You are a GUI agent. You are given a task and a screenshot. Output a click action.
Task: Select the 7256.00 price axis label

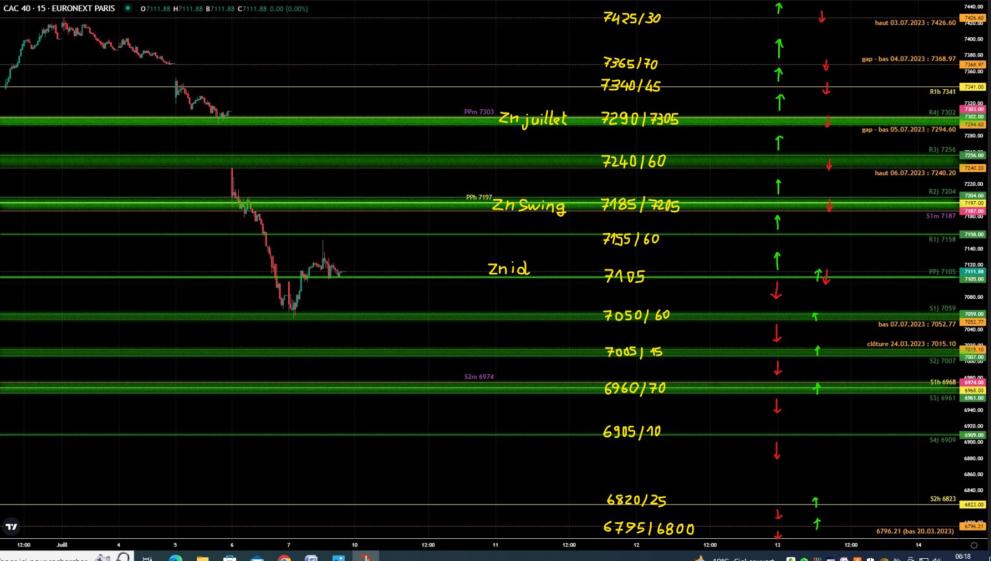(x=974, y=155)
